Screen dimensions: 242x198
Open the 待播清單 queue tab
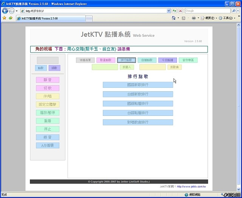tap(85, 60)
